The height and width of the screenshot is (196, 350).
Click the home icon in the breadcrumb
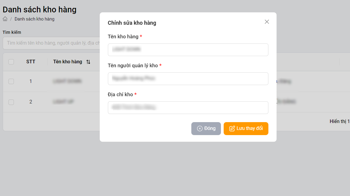[5, 19]
